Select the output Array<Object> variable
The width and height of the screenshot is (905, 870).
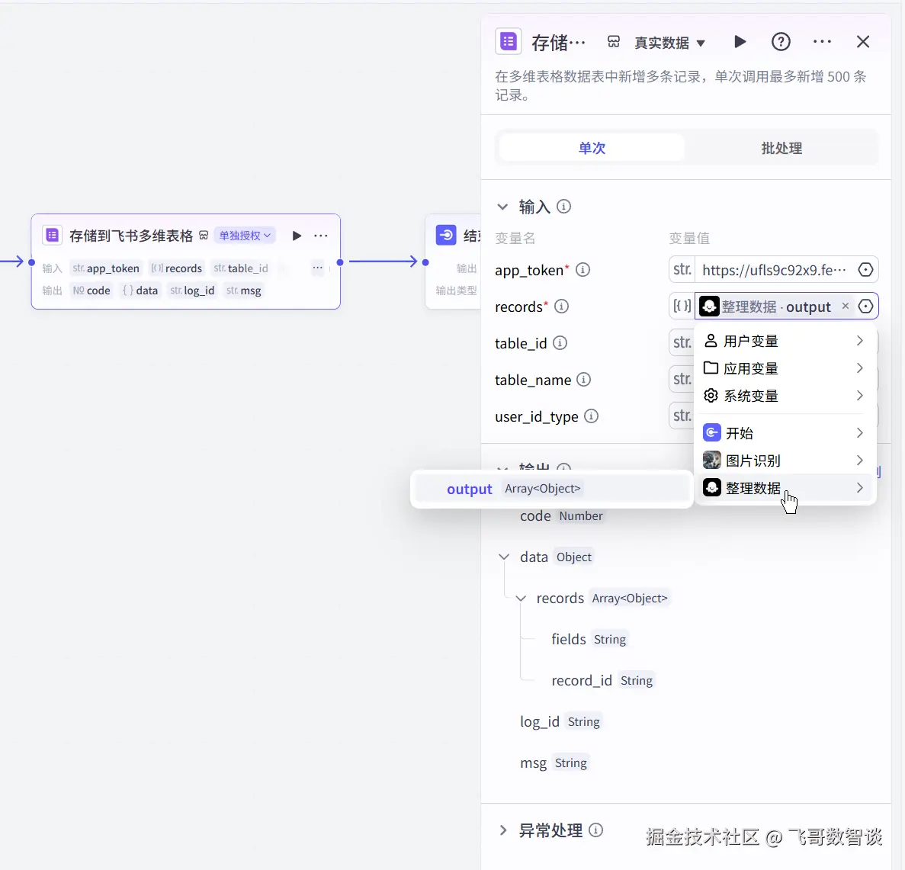coord(551,489)
